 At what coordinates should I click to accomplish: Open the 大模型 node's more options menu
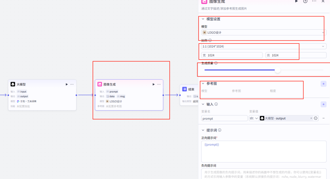click(x=72, y=84)
